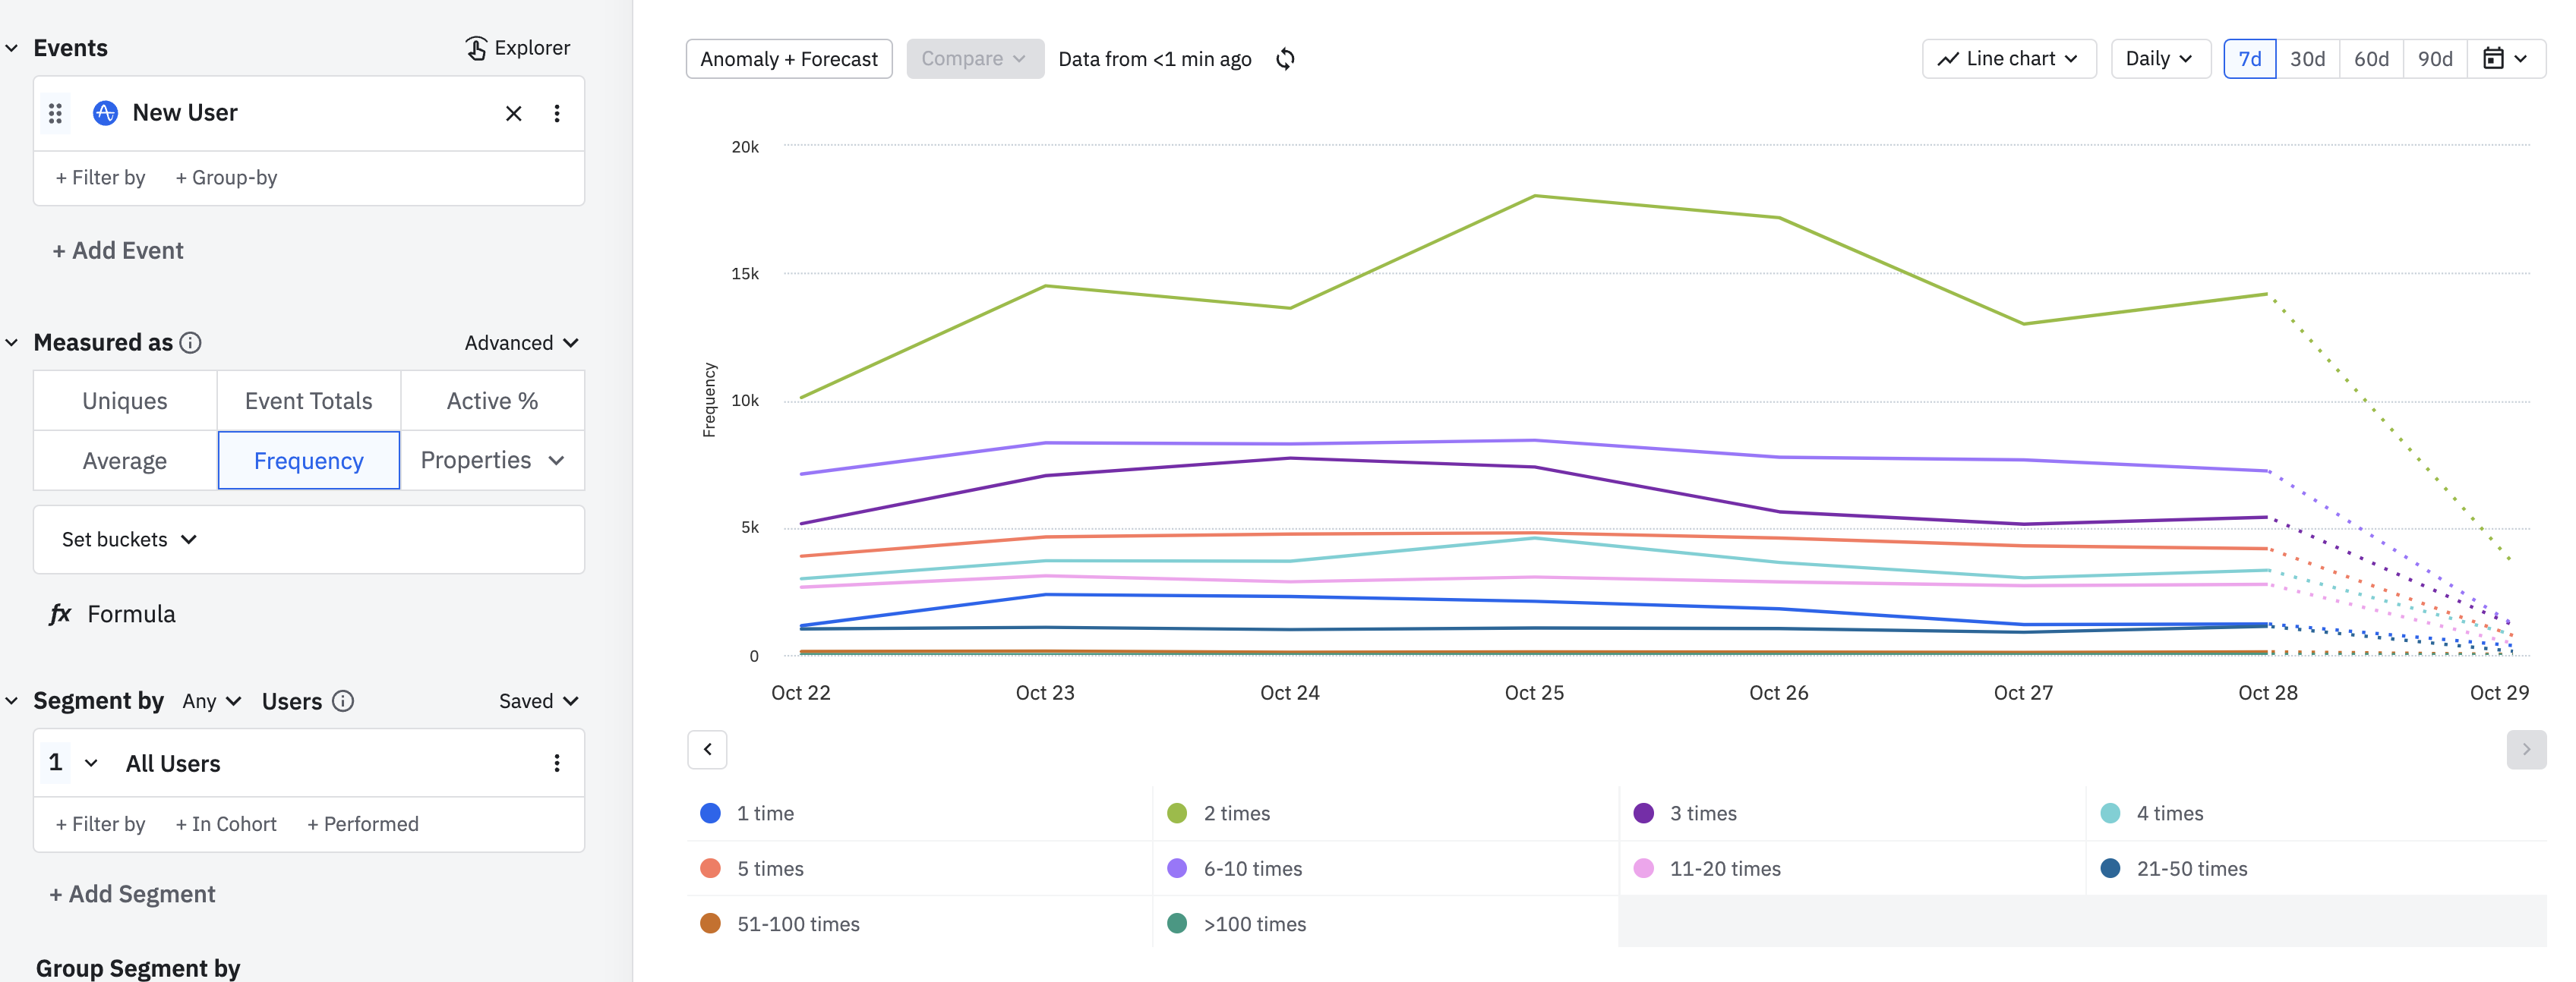Grab the New User drag handle
This screenshot has height=982, width=2576.
click(56, 114)
